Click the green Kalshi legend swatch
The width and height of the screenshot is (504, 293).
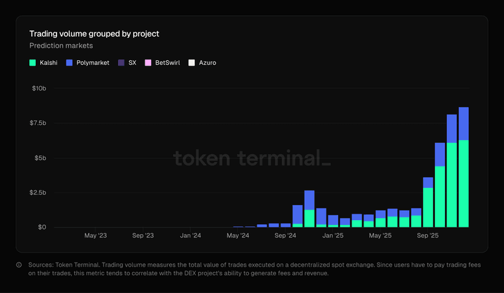[32, 63]
